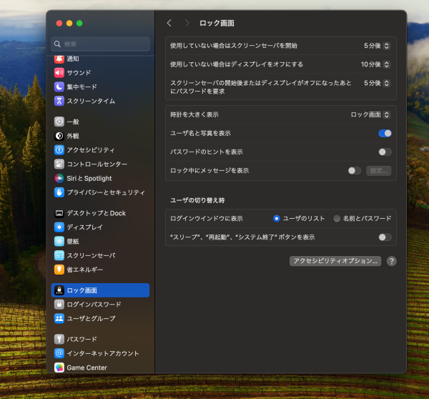Image resolution: width=429 pixels, height=399 pixels.
Task: Toggle スリープ、再起動、システム終了 buttons switch
Action: click(385, 237)
